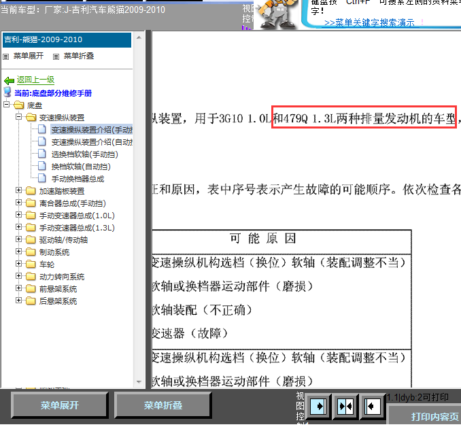Expand the 手动变速器总成(1.3L) folder
Image resolution: width=461 pixels, height=427 pixels.
point(19,227)
